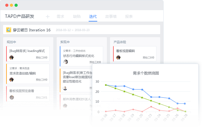Click the plus icon beside TAPD产品研发

pos(48,17)
